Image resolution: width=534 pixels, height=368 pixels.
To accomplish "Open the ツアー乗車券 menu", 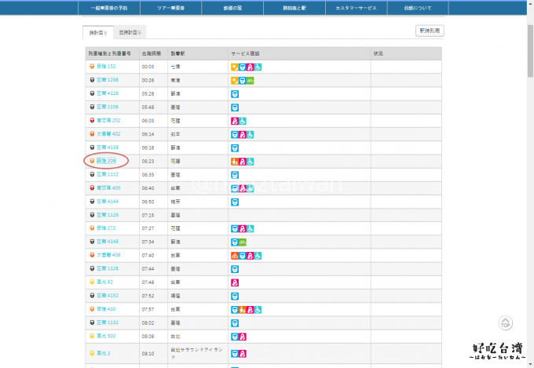I will click(x=170, y=9).
